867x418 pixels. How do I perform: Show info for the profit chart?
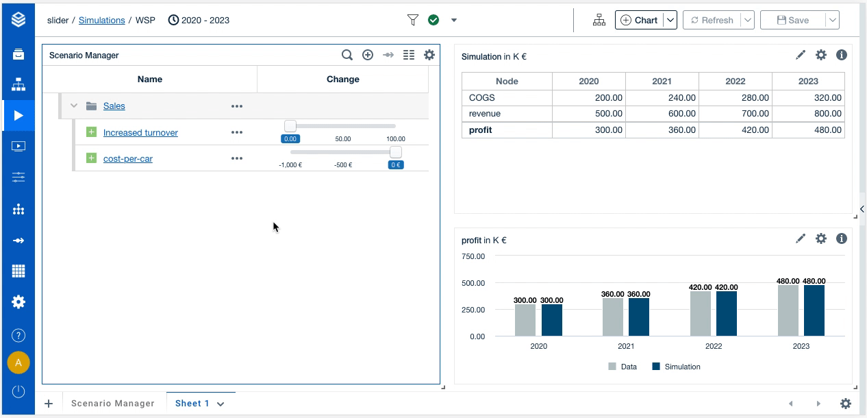(842, 238)
